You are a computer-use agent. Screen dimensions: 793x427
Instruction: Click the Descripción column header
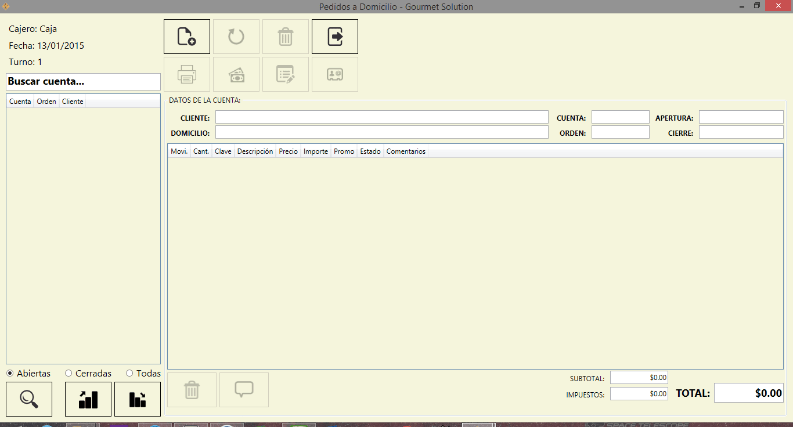tap(255, 151)
